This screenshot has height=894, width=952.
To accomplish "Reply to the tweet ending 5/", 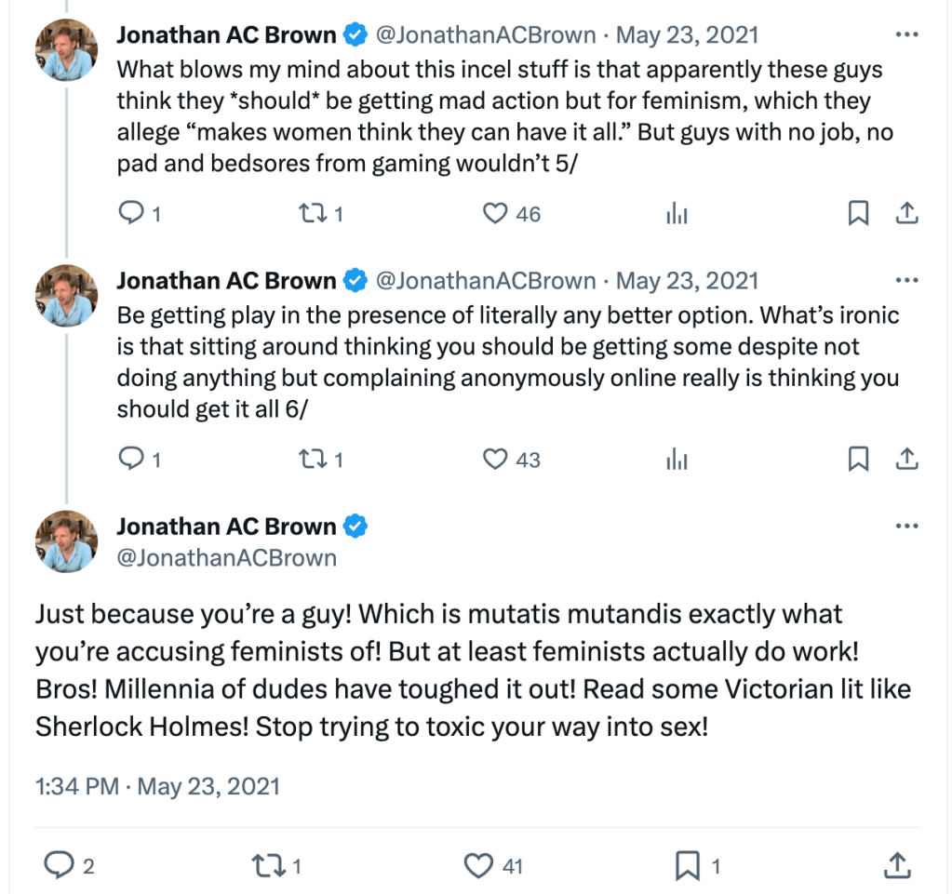I will [133, 214].
